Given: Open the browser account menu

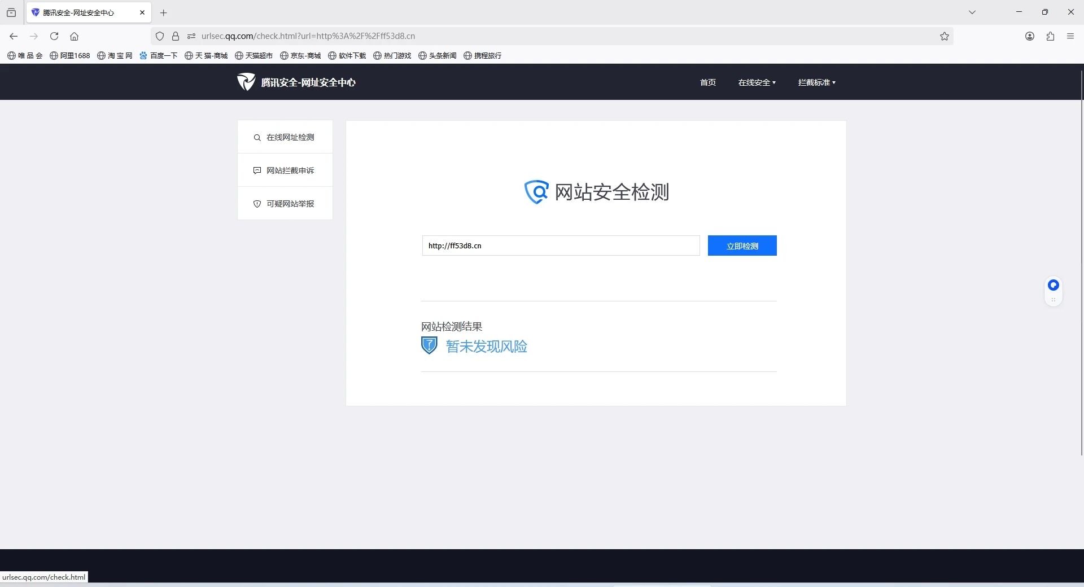Looking at the screenshot, I should 1030,36.
